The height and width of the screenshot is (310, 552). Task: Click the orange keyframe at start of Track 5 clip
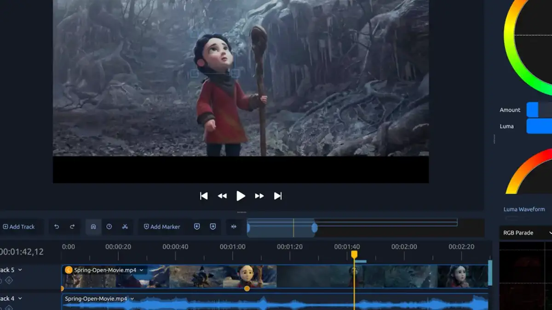[x=62, y=288]
